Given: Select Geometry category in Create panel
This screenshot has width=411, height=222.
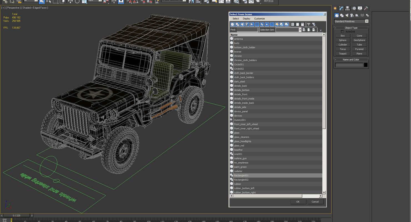Looking at the screenshot, I should [337, 16].
